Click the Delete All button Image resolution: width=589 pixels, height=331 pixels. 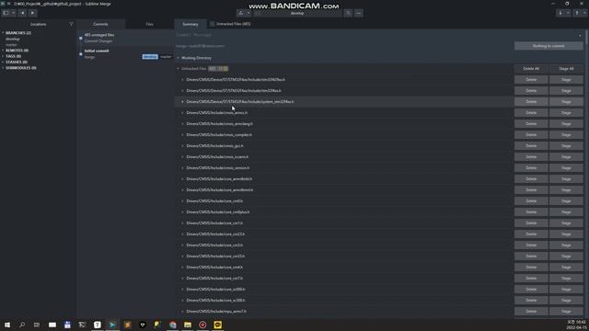pyautogui.click(x=531, y=69)
